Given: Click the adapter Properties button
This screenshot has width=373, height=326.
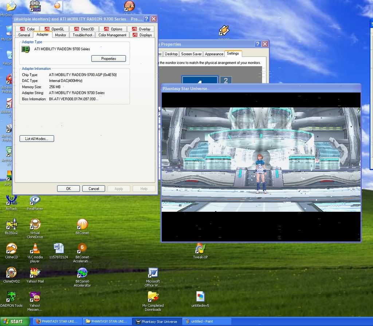Looking at the screenshot, I should pyautogui.click(x=109, y=59).
